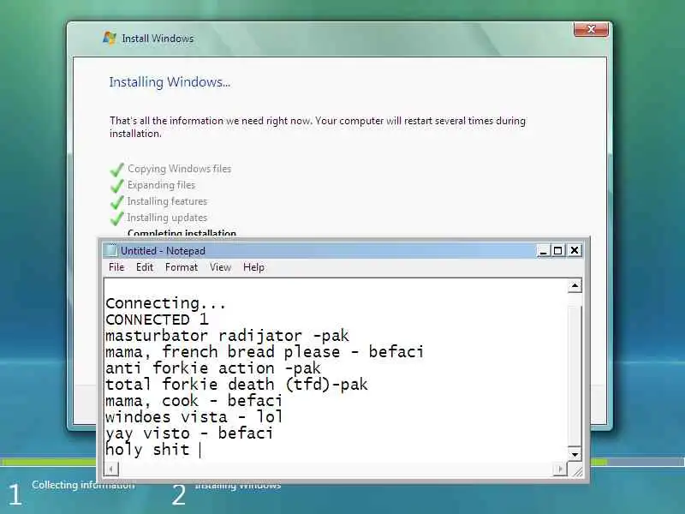Click the 'yay visto - befaci' line
Screen dimensions: 685x514
[x=189, y=433]
